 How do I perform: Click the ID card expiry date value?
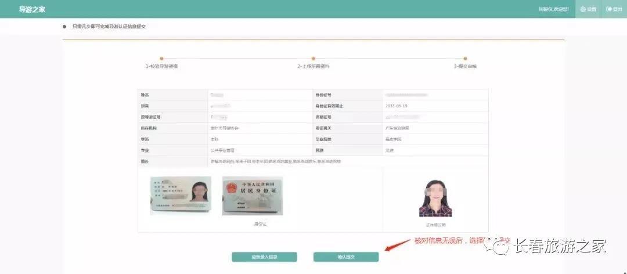pyautogui.click(x=397, y=106)
